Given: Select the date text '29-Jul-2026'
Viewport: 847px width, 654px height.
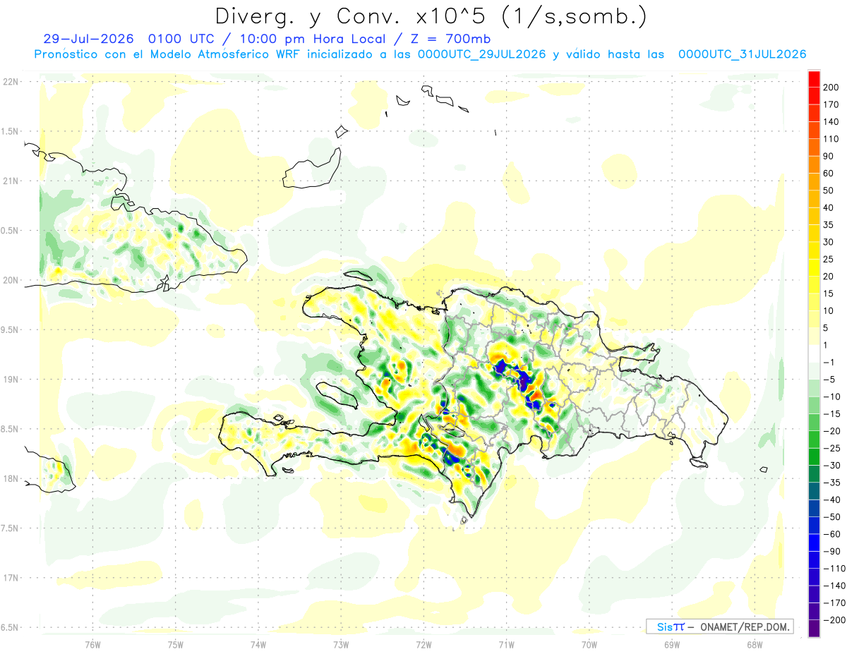Looking at the screenshot, I should 88,39.
